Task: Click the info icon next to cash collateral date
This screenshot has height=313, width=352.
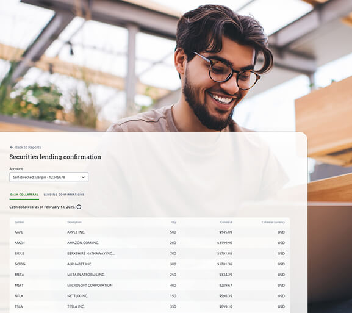Action: coord(79,207)
